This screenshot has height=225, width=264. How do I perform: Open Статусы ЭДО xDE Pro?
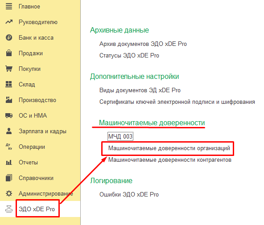129,56
